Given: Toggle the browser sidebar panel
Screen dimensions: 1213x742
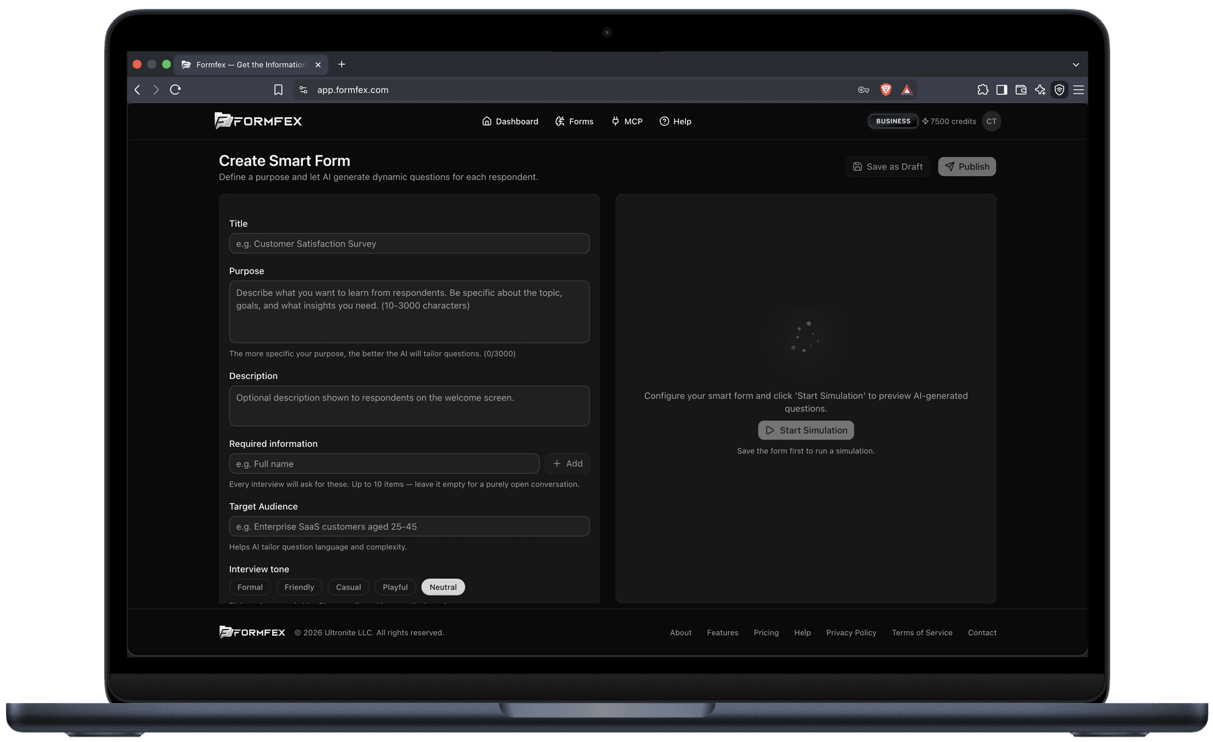Looking at the screenshot, I should click(x=1001, y=90).
